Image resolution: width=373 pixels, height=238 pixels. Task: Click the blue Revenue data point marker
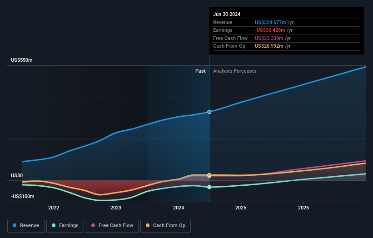(x=209, y=112)
